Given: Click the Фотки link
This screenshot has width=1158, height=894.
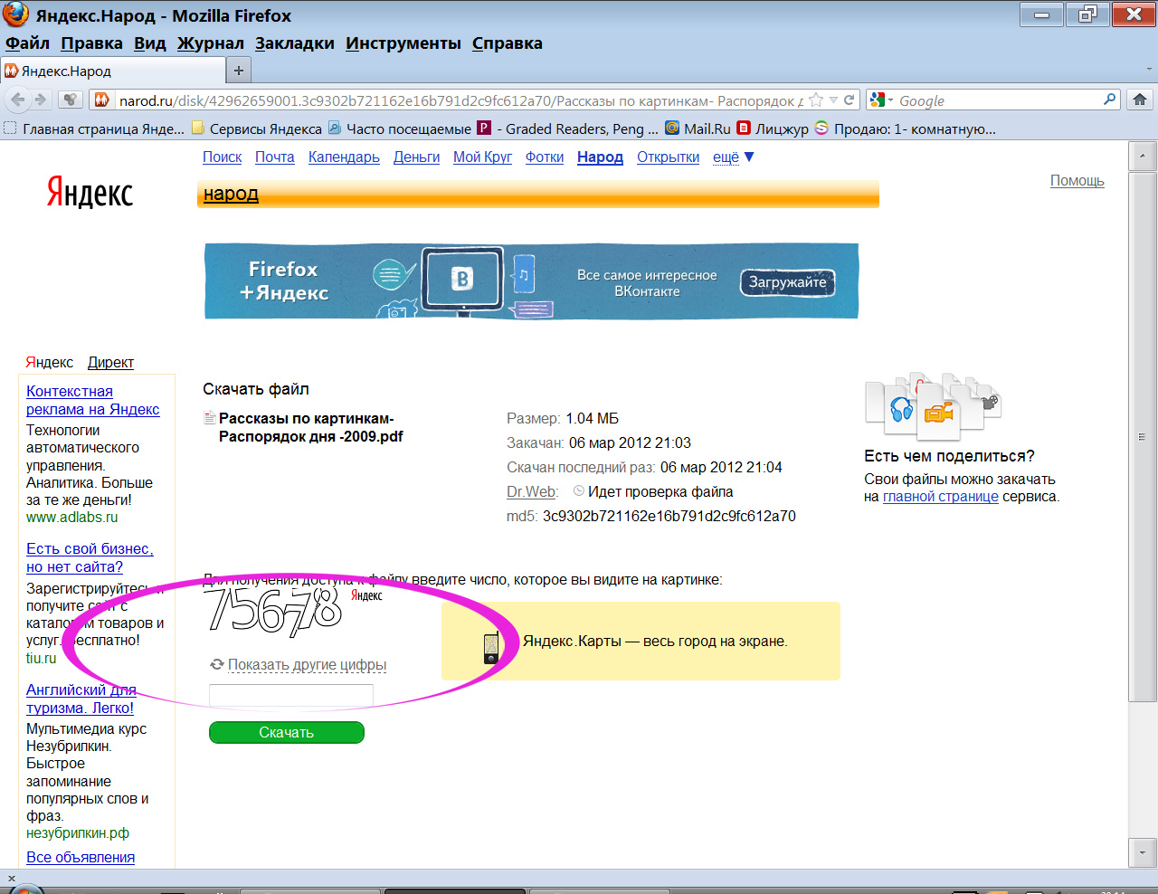Looking at the screenshot, I should click(545, 157).
